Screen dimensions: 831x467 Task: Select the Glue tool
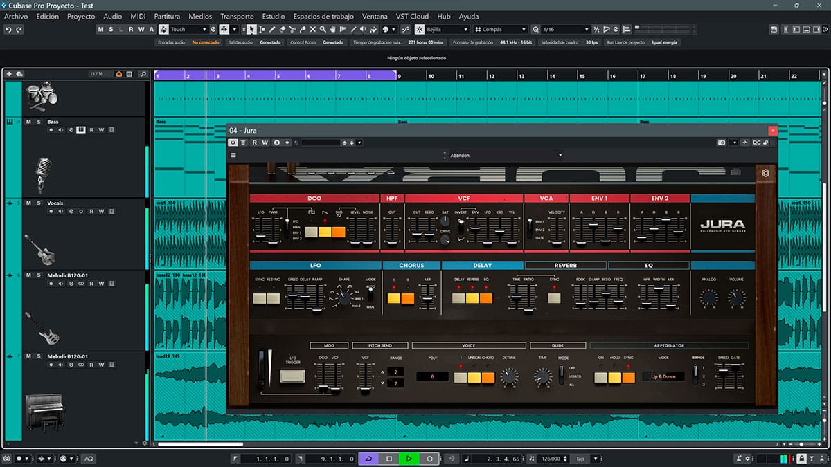303,29
